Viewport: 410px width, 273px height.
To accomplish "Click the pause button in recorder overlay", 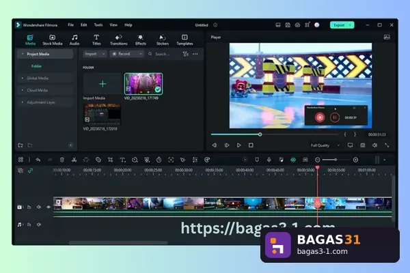I will [x=334, y=117].
